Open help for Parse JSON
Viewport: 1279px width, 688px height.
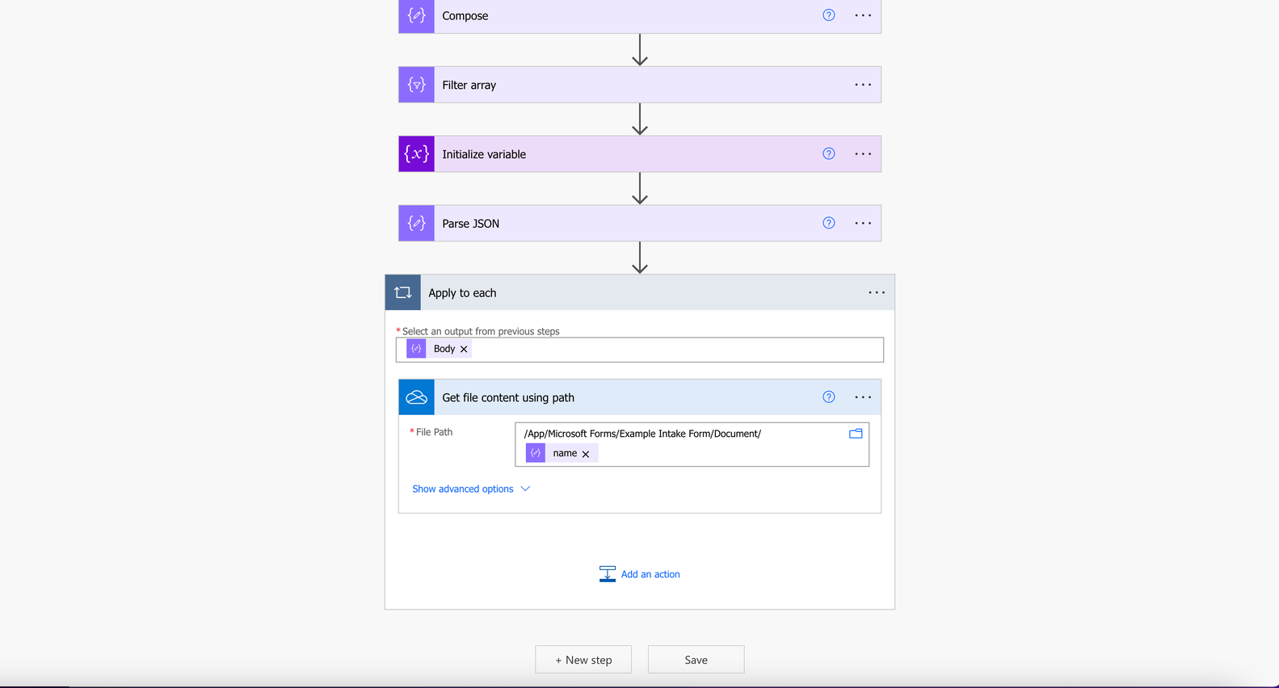coord(829,223)
